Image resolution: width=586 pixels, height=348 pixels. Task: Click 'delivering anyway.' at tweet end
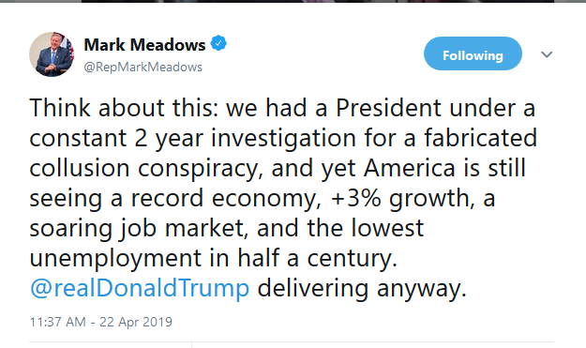click(x=362, y=288)
